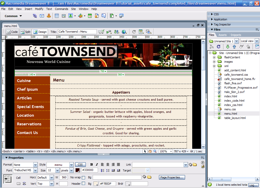Image resolution: width=260 pixels, height=188 pixels.
Task: Switch to Split view
Action: click(x=25, y=32)
